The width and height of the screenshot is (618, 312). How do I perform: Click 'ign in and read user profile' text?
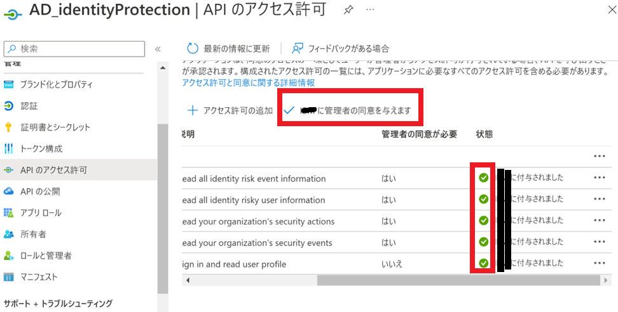[x=234, y=264]
